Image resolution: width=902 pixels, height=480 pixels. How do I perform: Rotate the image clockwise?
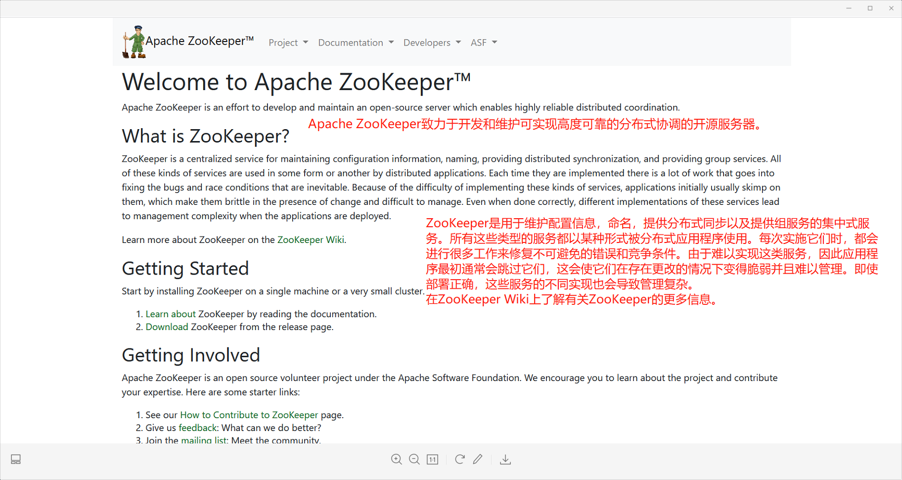(459, 459)
